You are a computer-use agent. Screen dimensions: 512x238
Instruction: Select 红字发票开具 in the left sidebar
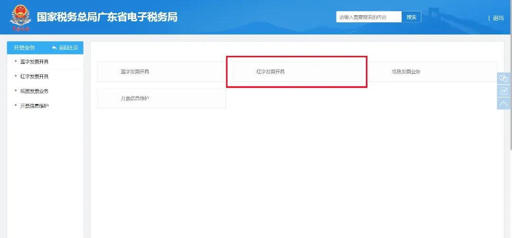coord(34,76)
